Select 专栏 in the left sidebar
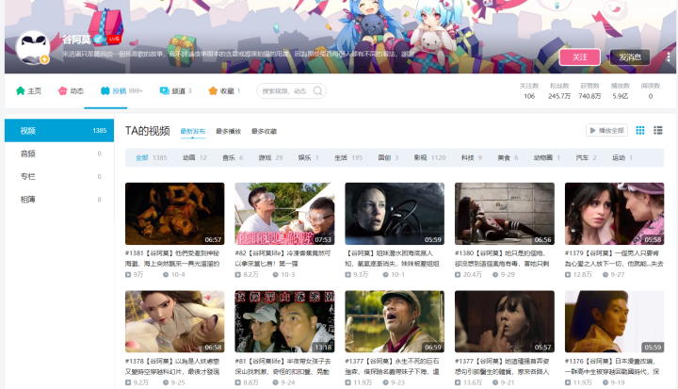 tap(28, 176)
